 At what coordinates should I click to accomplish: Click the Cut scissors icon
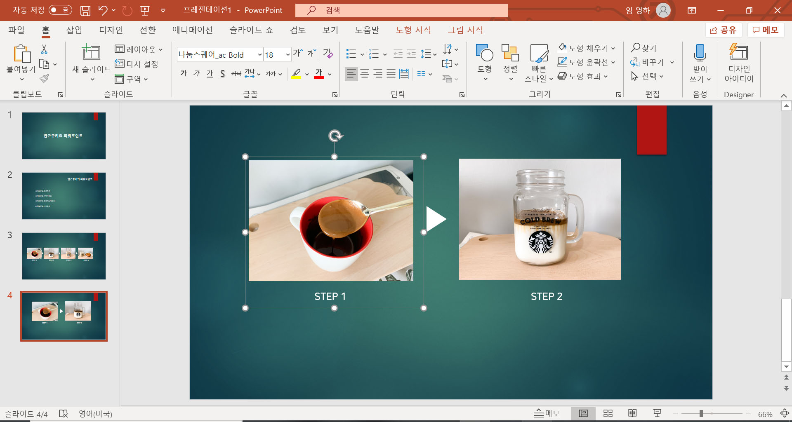[44, 49]
